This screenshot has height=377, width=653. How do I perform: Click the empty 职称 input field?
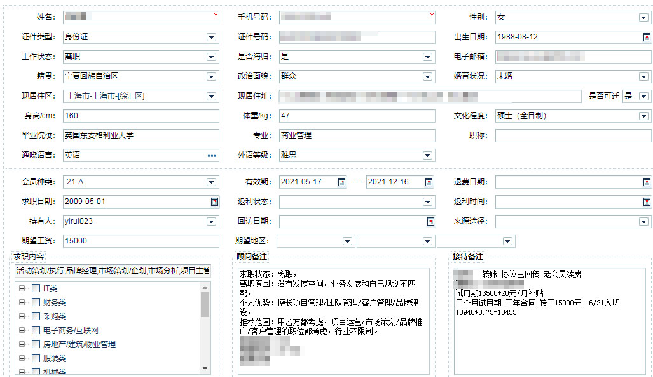(573, 135)
